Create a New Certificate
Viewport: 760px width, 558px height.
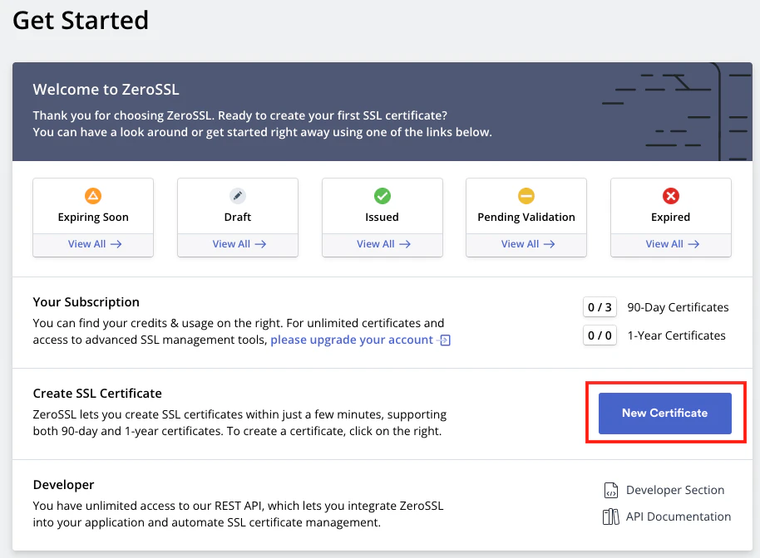664,413
